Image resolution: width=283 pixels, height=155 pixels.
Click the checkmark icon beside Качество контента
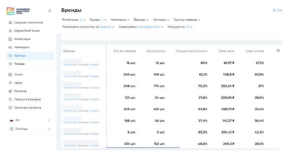10,108
